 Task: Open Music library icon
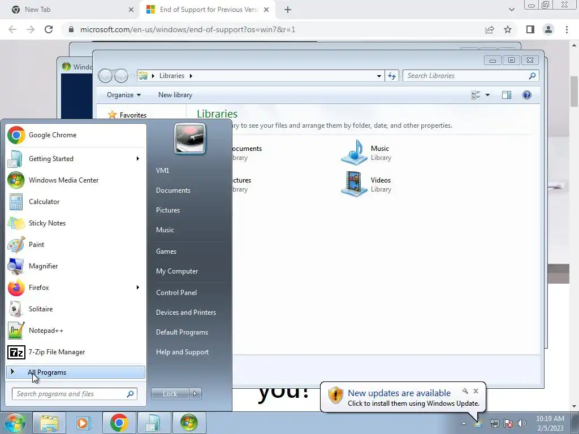click(354, 153)
